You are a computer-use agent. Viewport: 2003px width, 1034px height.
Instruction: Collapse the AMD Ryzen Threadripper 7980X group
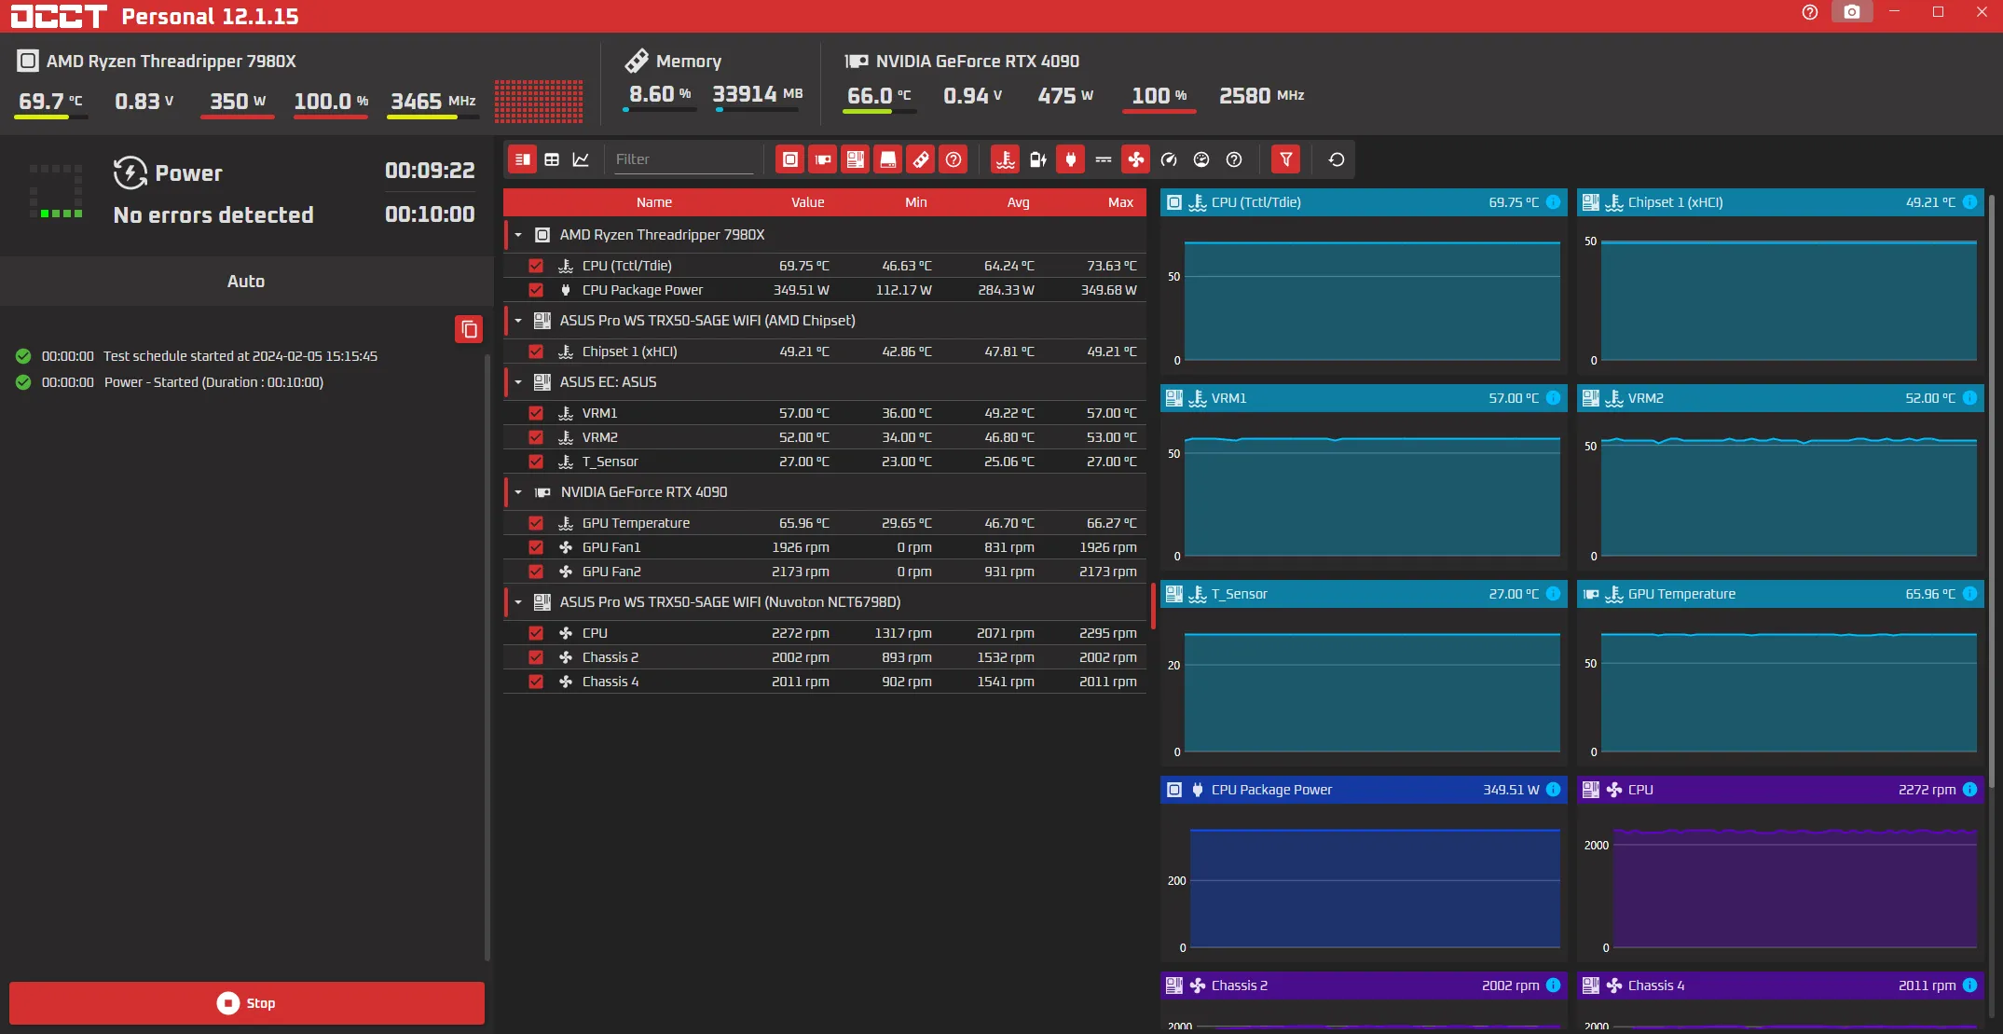[x=518, y=235]
